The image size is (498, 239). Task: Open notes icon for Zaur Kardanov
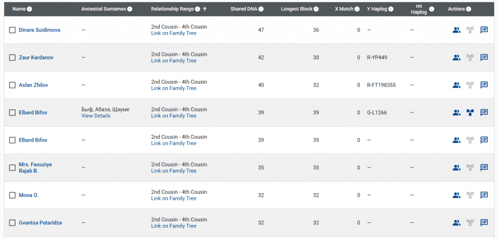click(x=484, y=57)
